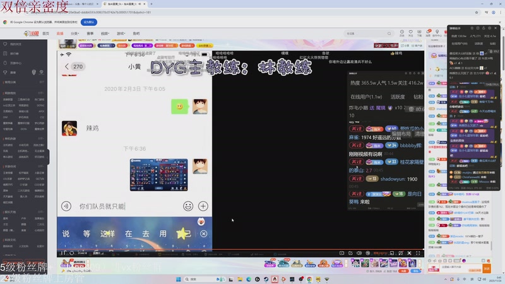
Task: Click the emoji smiley icon in chat
Action: (188, 206)
